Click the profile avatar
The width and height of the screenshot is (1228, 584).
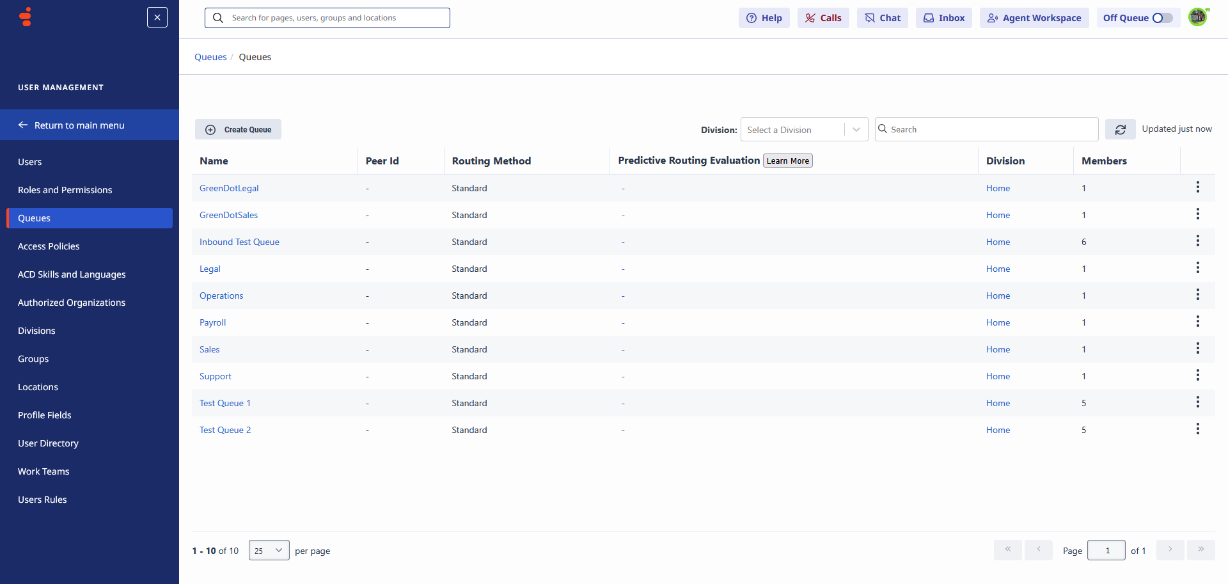coord(1197,17)
